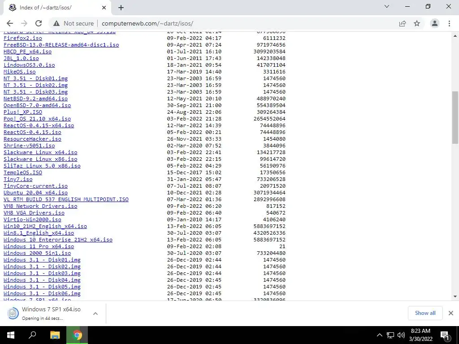
Task: Open the Windows Start menu
Action: coord(11,335)
